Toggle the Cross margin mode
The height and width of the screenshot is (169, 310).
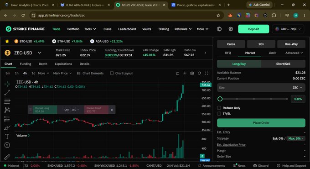231,44
